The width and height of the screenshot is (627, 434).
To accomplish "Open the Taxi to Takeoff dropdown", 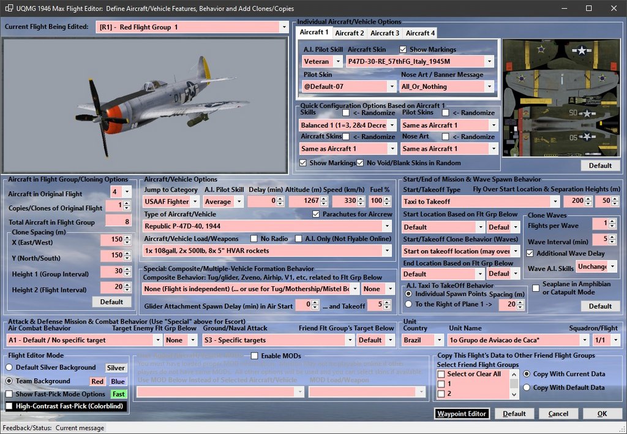I will 555,202.
